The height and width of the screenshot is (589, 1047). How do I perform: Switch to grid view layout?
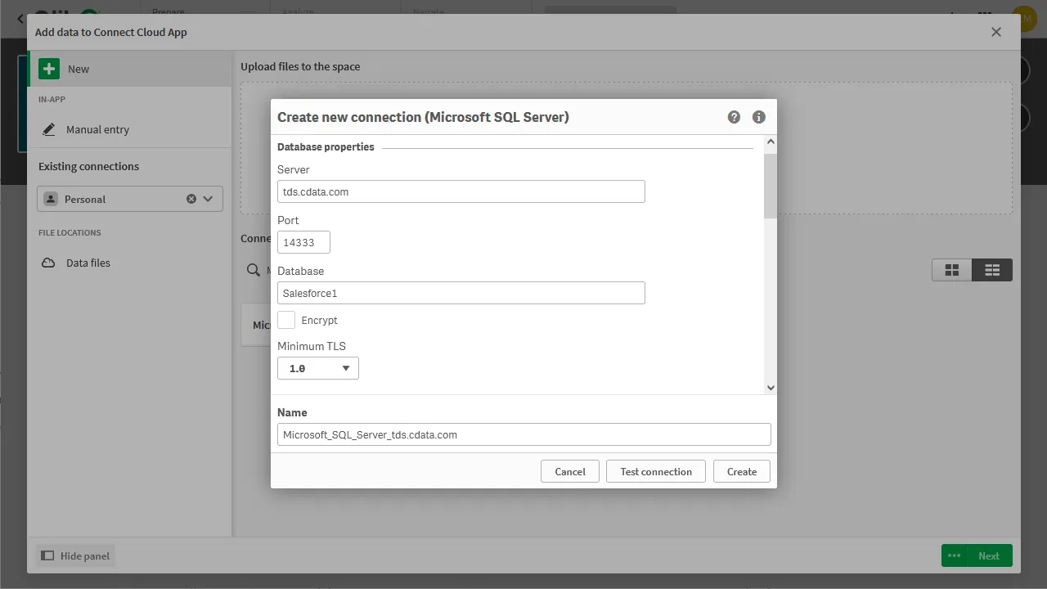952,270
